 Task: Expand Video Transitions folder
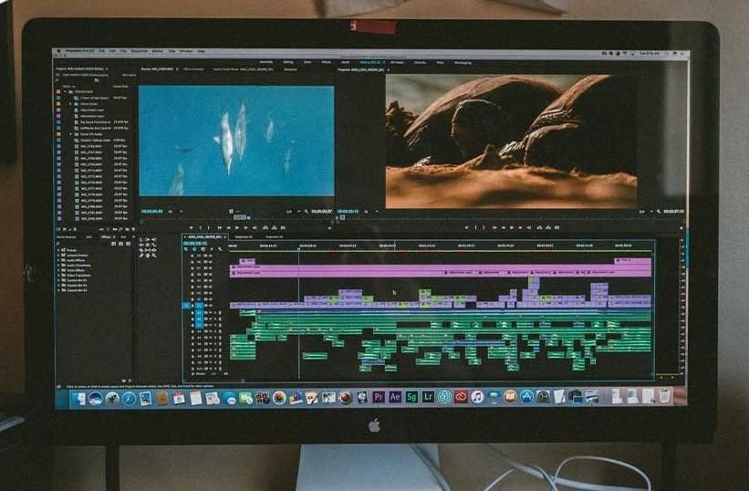click(58, 276)
